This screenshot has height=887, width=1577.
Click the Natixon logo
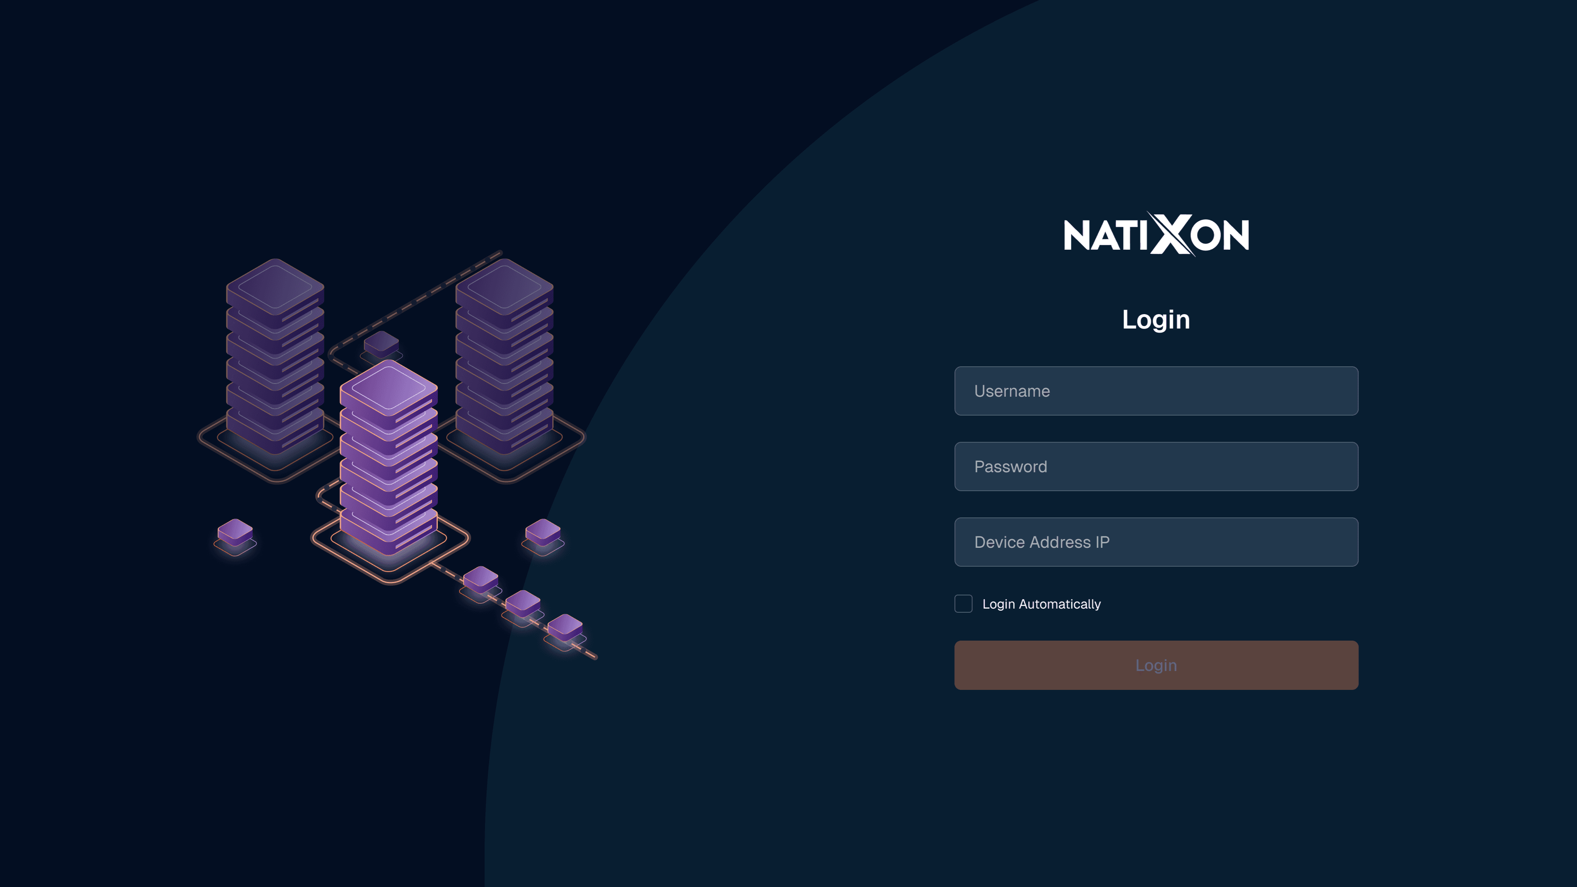(x=1156, y=234)
